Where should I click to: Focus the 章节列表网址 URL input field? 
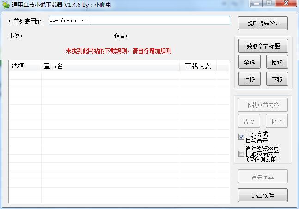pyautogui.click(x=140, y=20)
